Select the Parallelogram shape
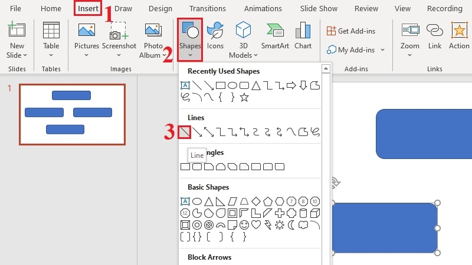Image resolution: width=472 pixels, height=265 pixels. click(232, 201)
